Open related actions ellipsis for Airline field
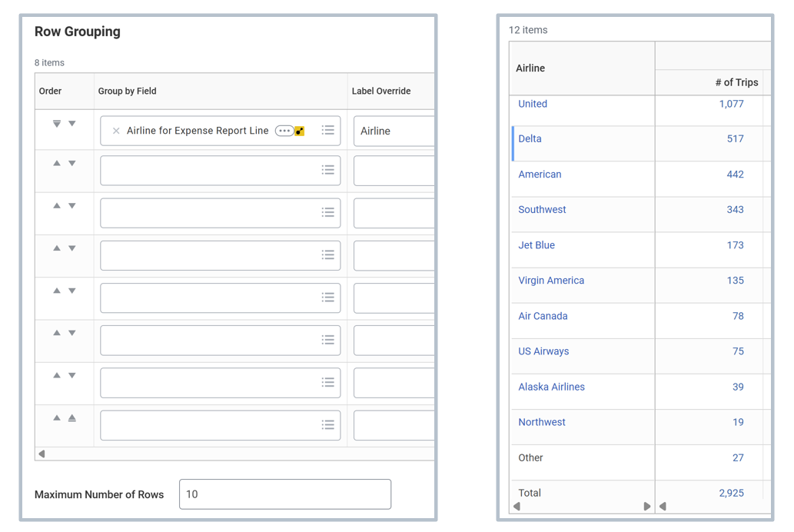Image resolution: width=794 pixels, height=532 pixels. 284,131
